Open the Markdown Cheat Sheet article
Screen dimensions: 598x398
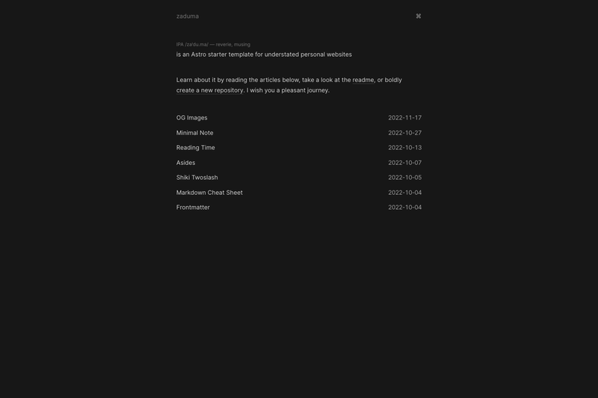[209, 193]
